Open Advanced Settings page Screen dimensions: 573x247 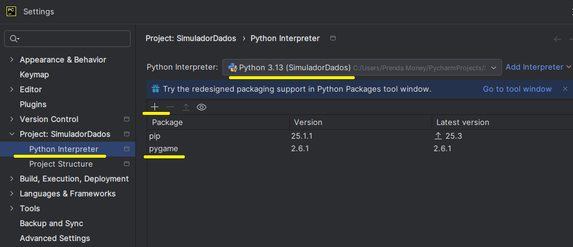tap(55, 239)
